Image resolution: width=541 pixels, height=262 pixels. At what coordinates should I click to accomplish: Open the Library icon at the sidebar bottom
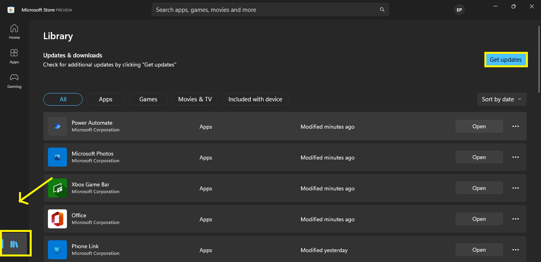pyautogui.click(x=15, y=243)
